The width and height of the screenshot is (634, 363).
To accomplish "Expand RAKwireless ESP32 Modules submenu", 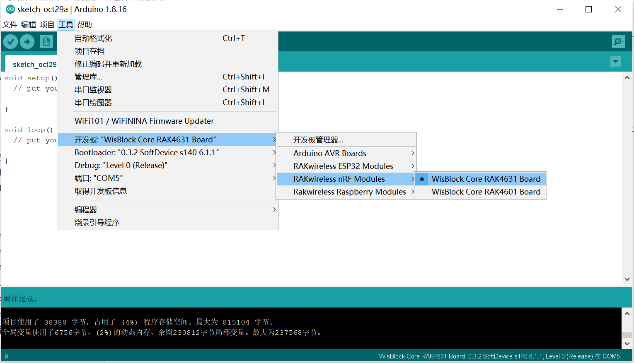I will pos(346,166).
